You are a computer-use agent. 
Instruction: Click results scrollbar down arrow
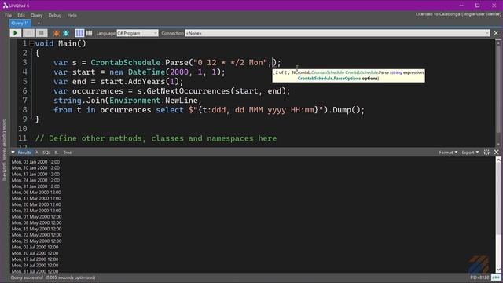[498, 270]
